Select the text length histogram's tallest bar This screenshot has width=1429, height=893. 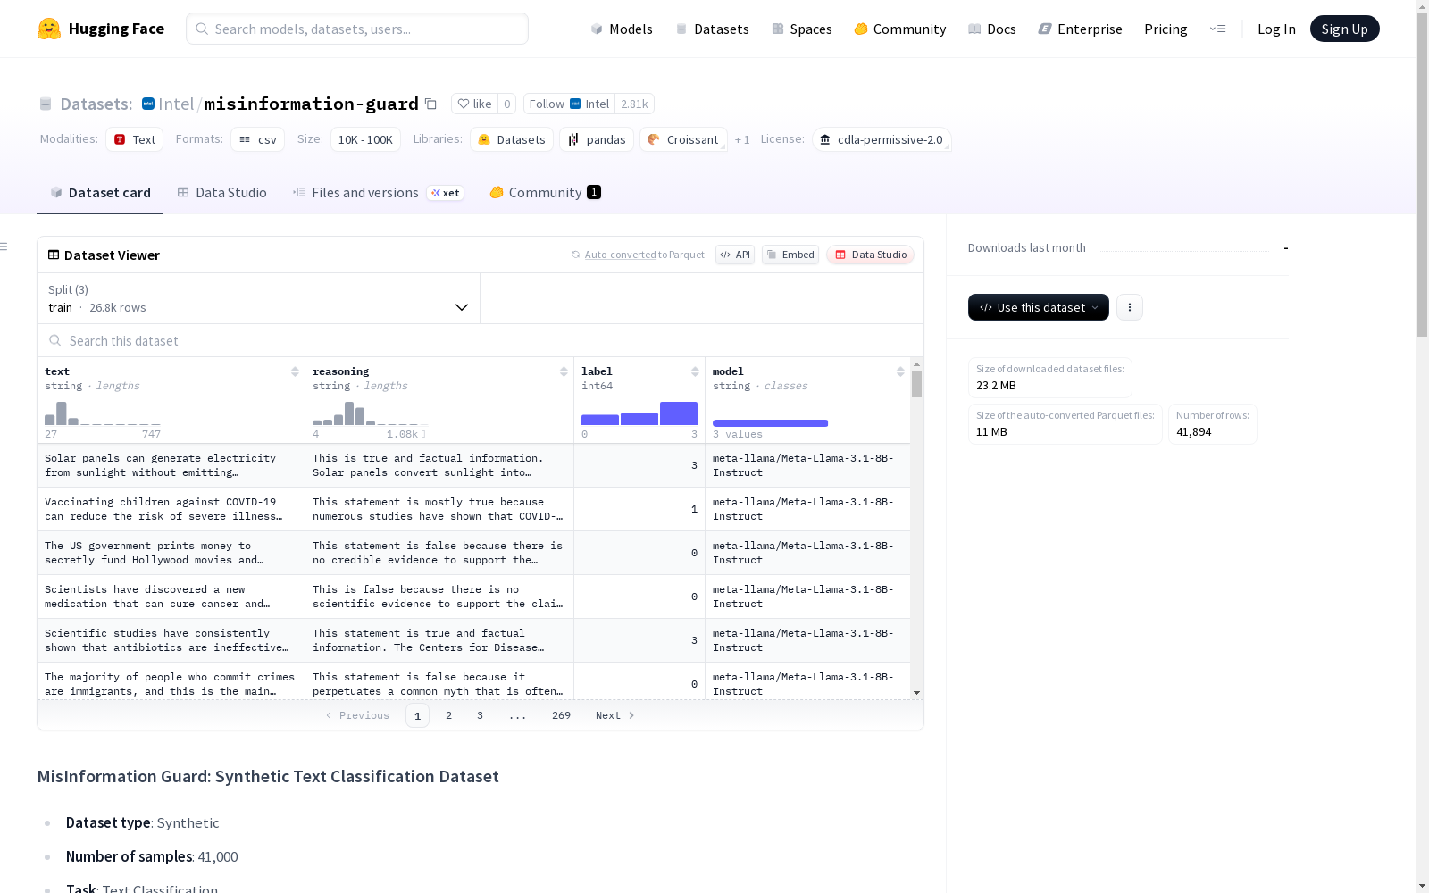62,413
